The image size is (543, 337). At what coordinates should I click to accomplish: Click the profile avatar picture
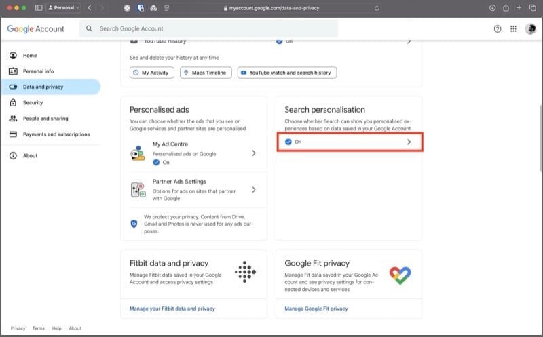(531, 29)
